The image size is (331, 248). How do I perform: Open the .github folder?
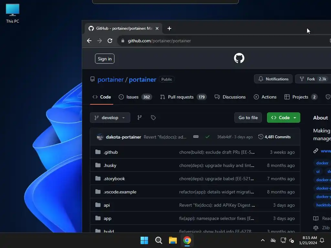point(111,152)
